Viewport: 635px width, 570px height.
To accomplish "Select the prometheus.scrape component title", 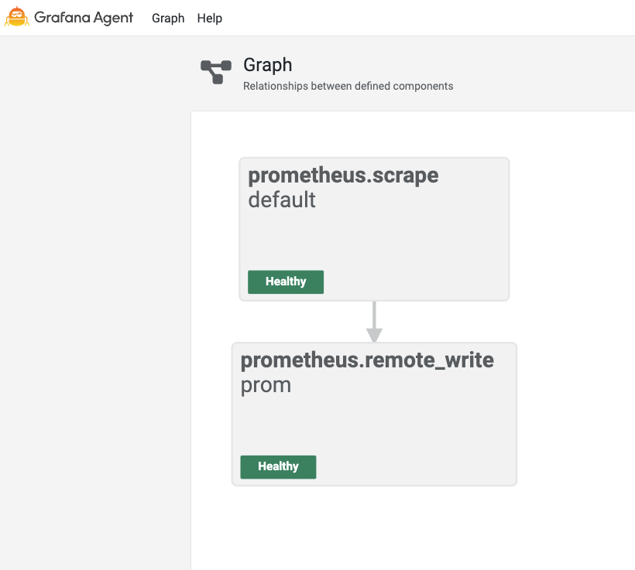I will (343, 176).
